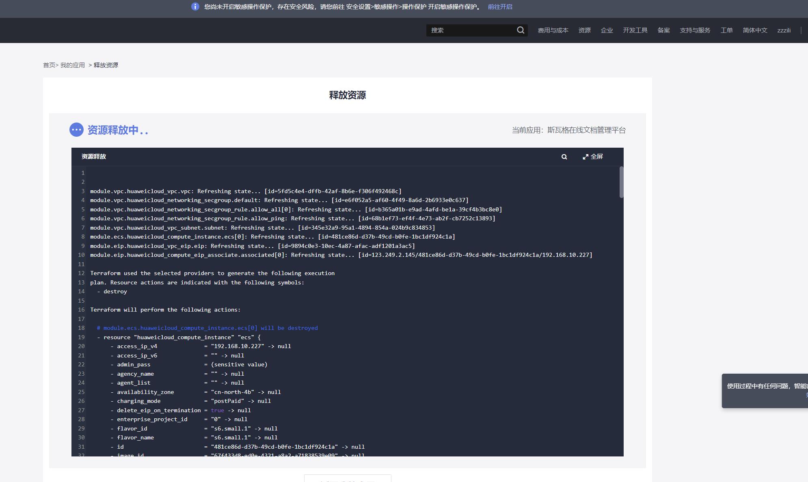
Task: Open code search via magnifier in 资源释放 panel
Action: [564, 156]
